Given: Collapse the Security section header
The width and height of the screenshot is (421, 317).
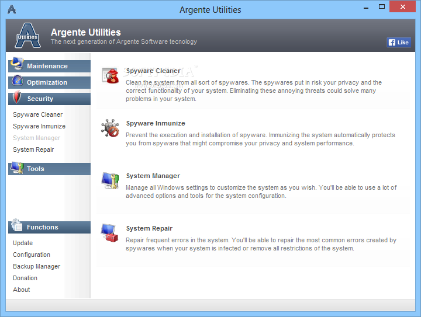Looking at the screenshot, I should [x=49, y=99].
